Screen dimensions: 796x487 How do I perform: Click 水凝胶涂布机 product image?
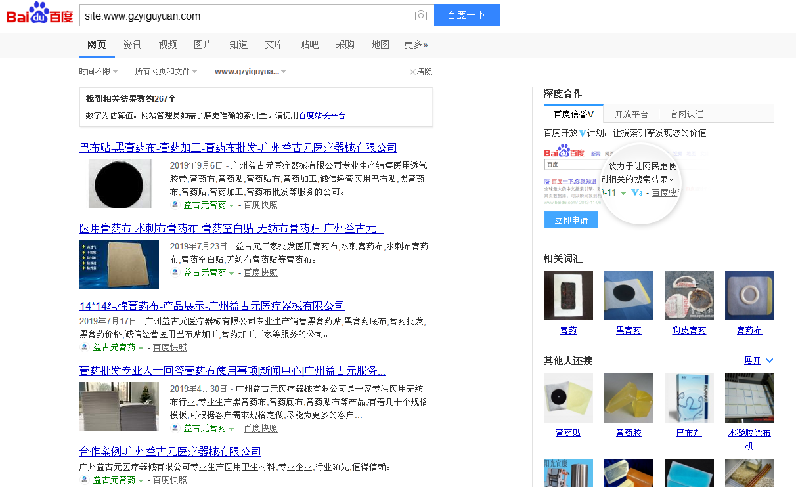(749, 398)
